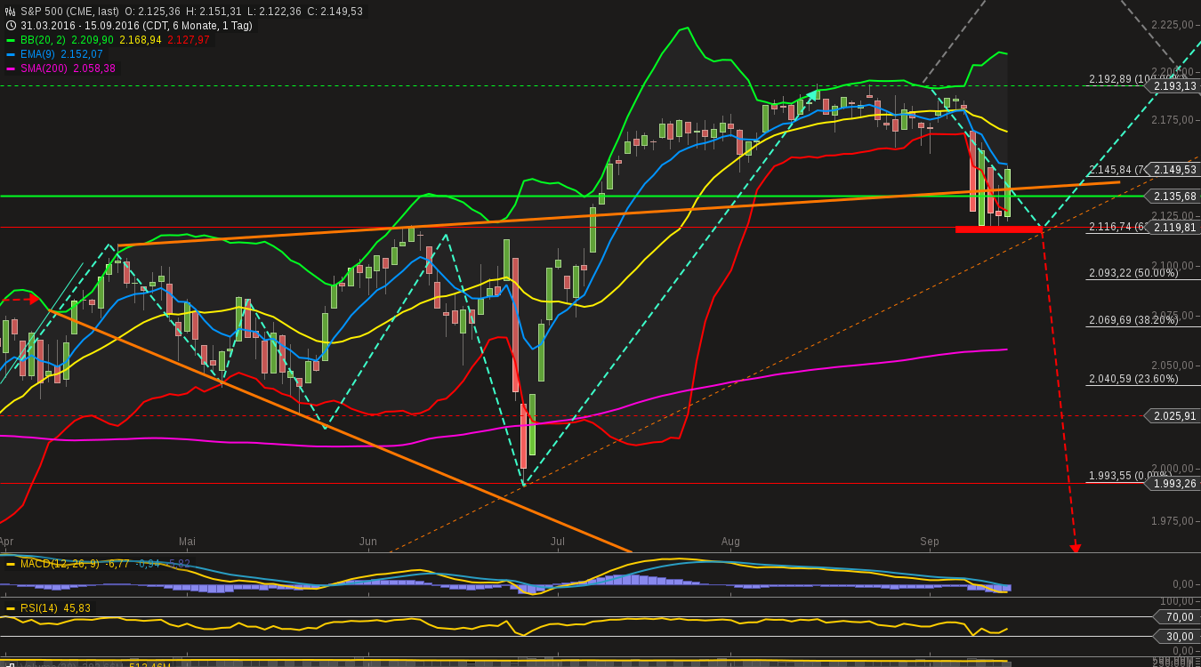Image resolution: width=1201 pixels, height=667 pixels.
Task: Click the Mai label on the time axis
Action: click(187, 541)
